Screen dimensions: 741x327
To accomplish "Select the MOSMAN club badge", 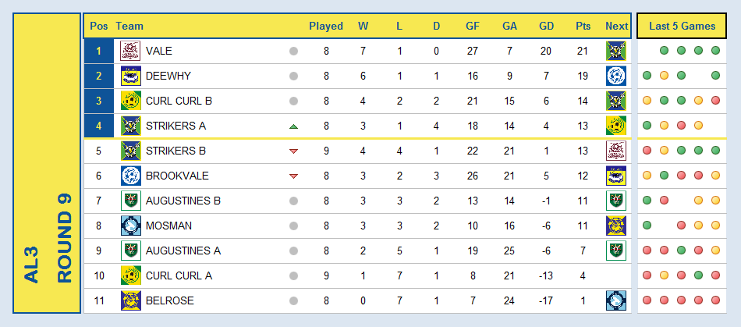I will pos(130,226).
